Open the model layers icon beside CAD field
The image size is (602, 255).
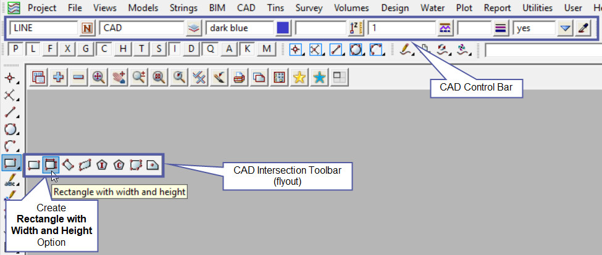pos(194,28)
